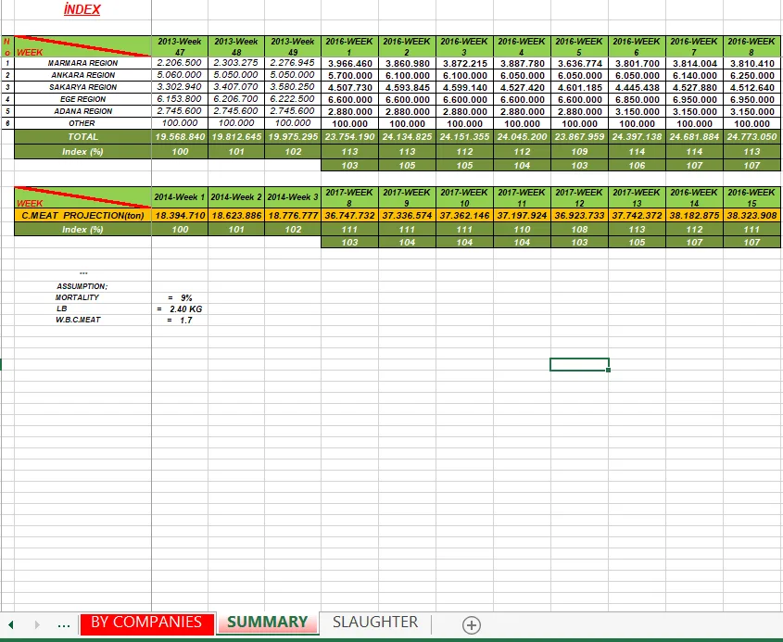The width and height of the screenshot is (783, 642).
Task: Select index cell 109 under 2016-WEEK 5
Action: 579,151
